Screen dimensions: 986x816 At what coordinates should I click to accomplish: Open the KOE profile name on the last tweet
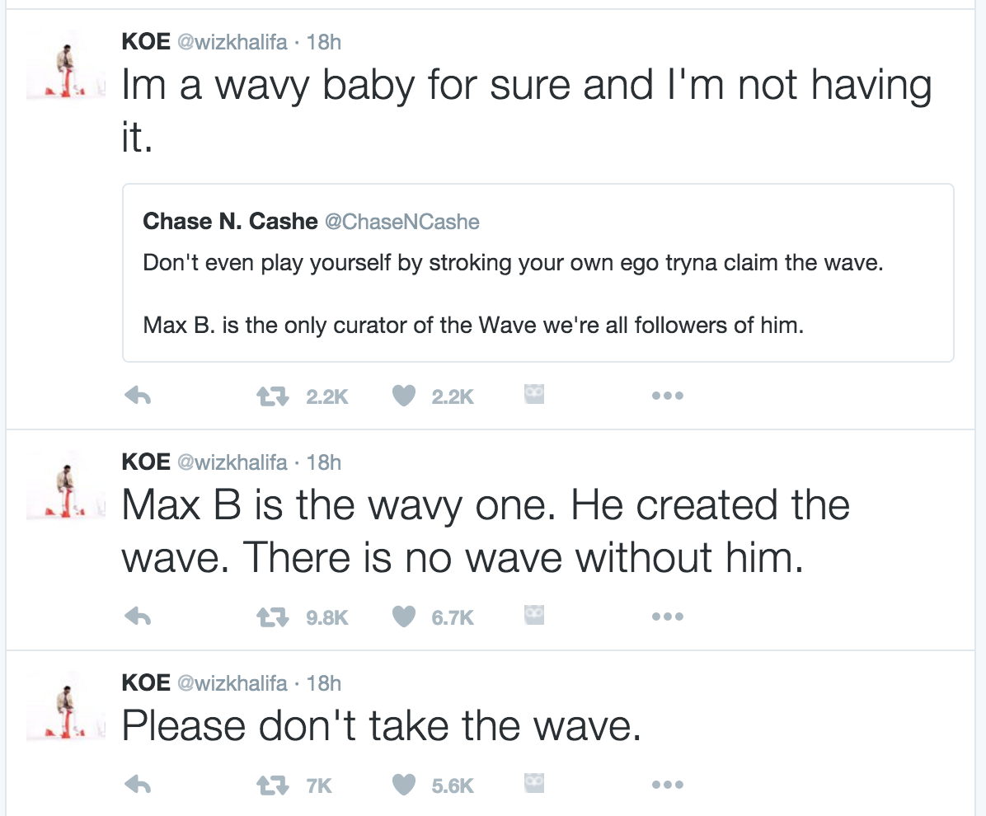[146, 682]
